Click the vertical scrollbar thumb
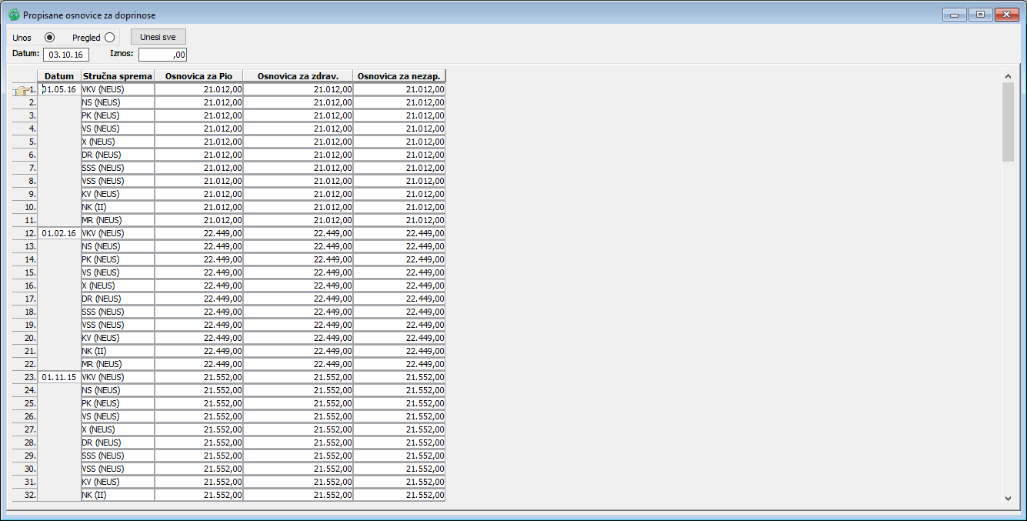Viewport: 1027px width, 521px height. pyautogui.click(x=1008, y=122)
